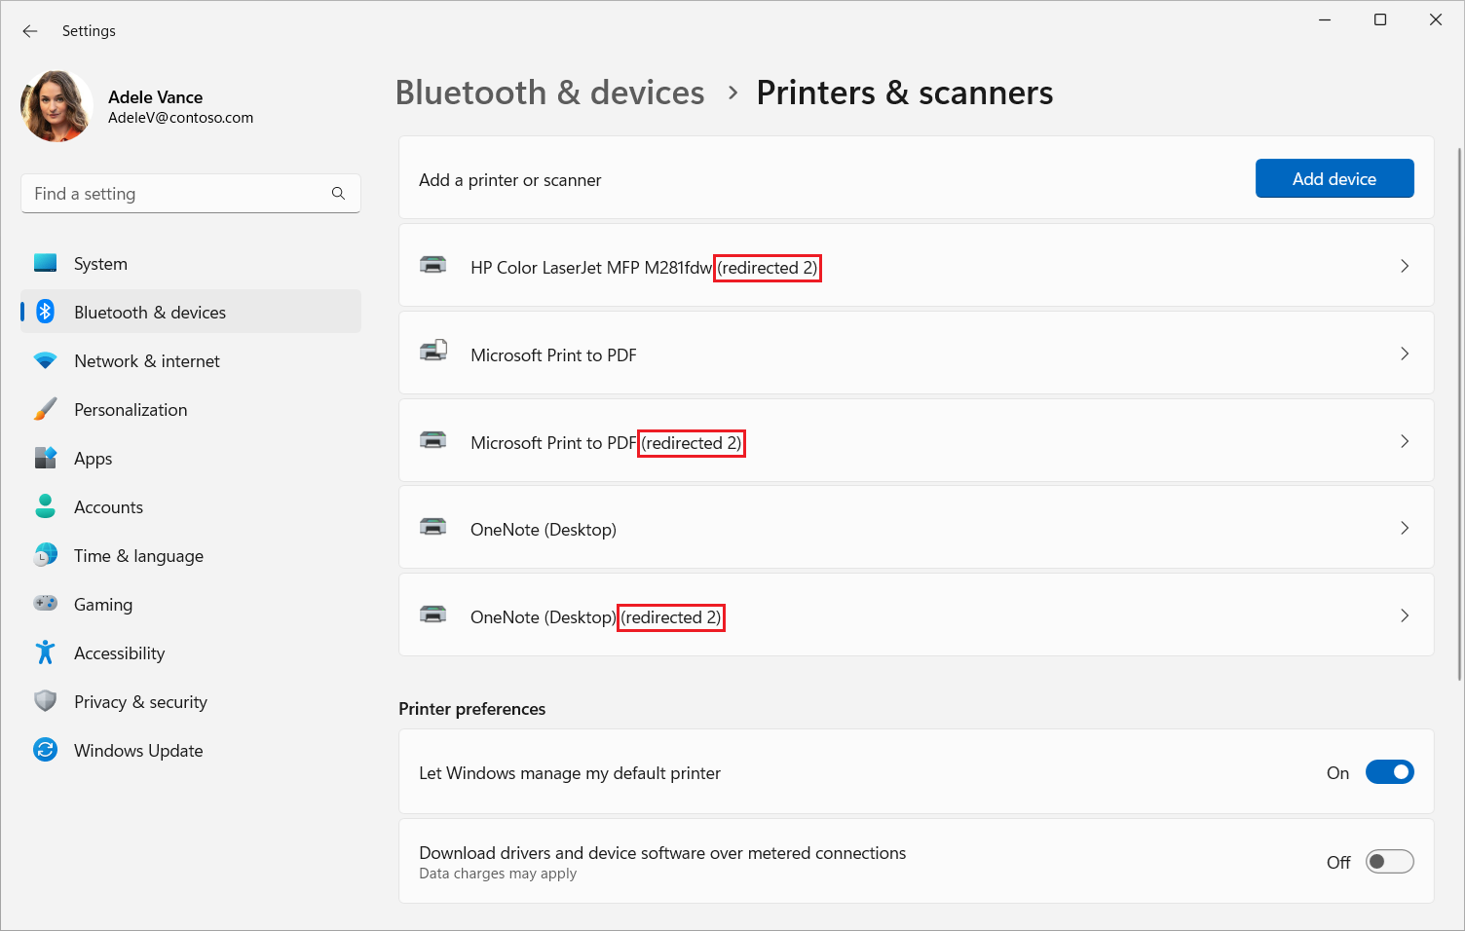Open Windows Update via its sync icon
Image resolution: width=1465 pixels, height=931 pixels.
[46, 750]
